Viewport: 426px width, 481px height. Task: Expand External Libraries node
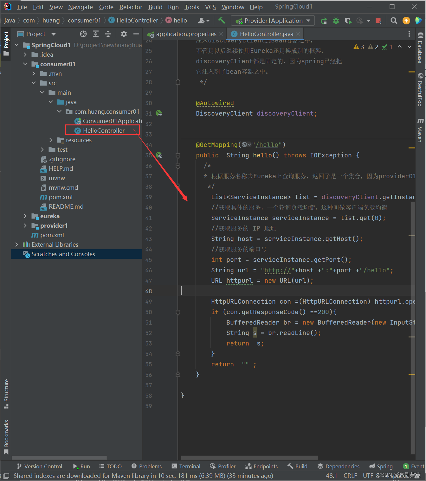[x=17, y=244]
